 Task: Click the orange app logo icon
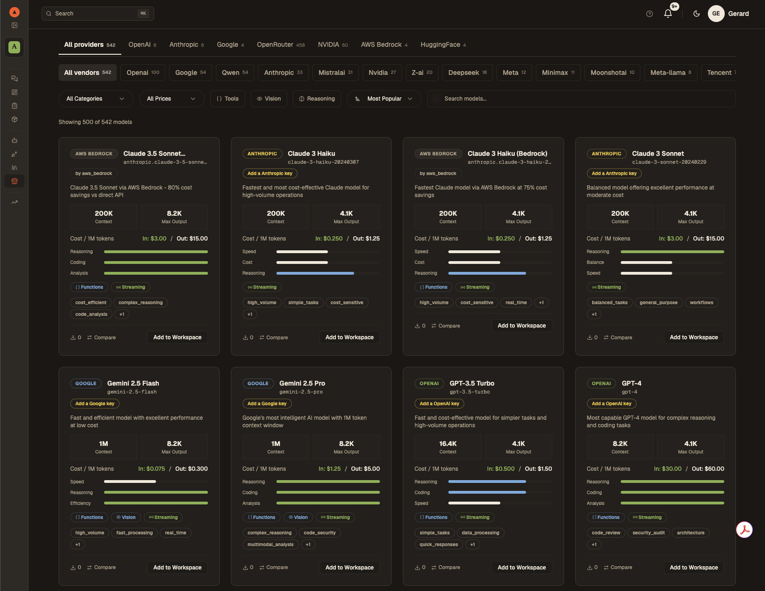coord(15,12)
